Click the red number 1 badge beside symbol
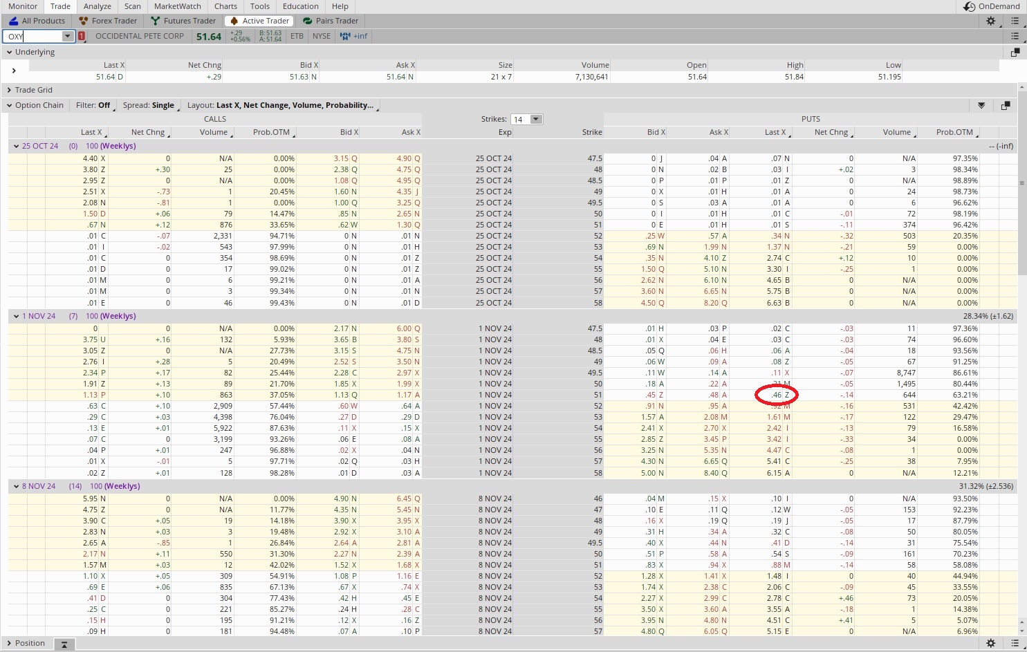Viewport: 1027px width, 652px height. click(x=82, y=36)
